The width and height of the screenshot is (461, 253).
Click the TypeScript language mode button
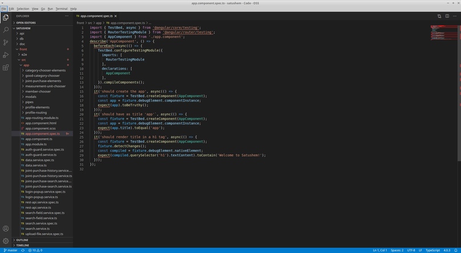pyautogui.click(x=432, y=250)
